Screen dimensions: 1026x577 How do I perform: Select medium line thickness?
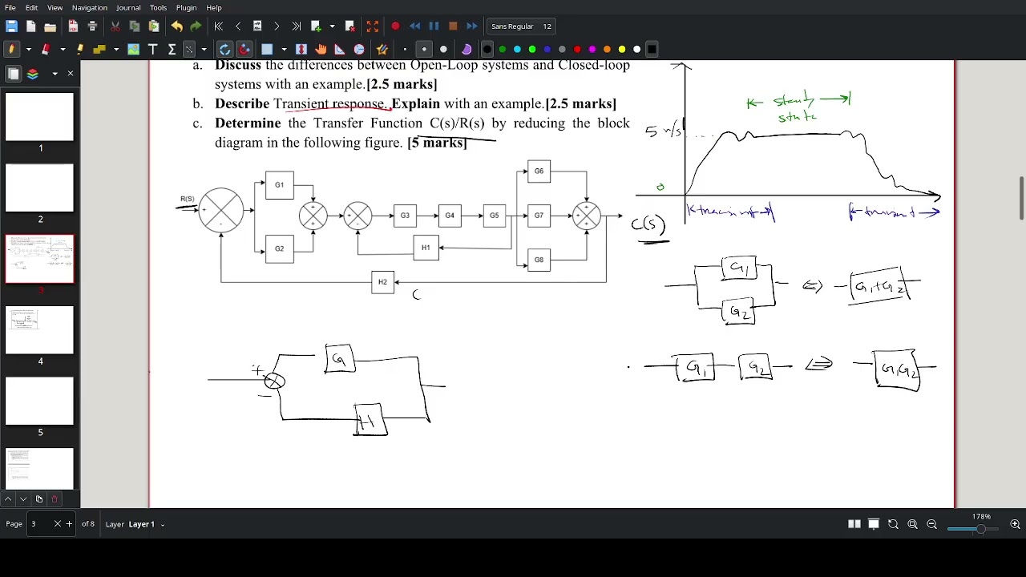tap(424, 49)
